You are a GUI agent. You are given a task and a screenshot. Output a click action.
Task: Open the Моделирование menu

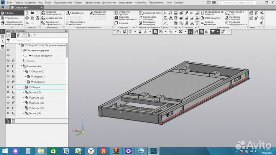pyautogui.click(x=62, y=3)
